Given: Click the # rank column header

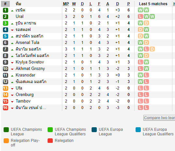Looking at the screenshot, I should (5, 4).
